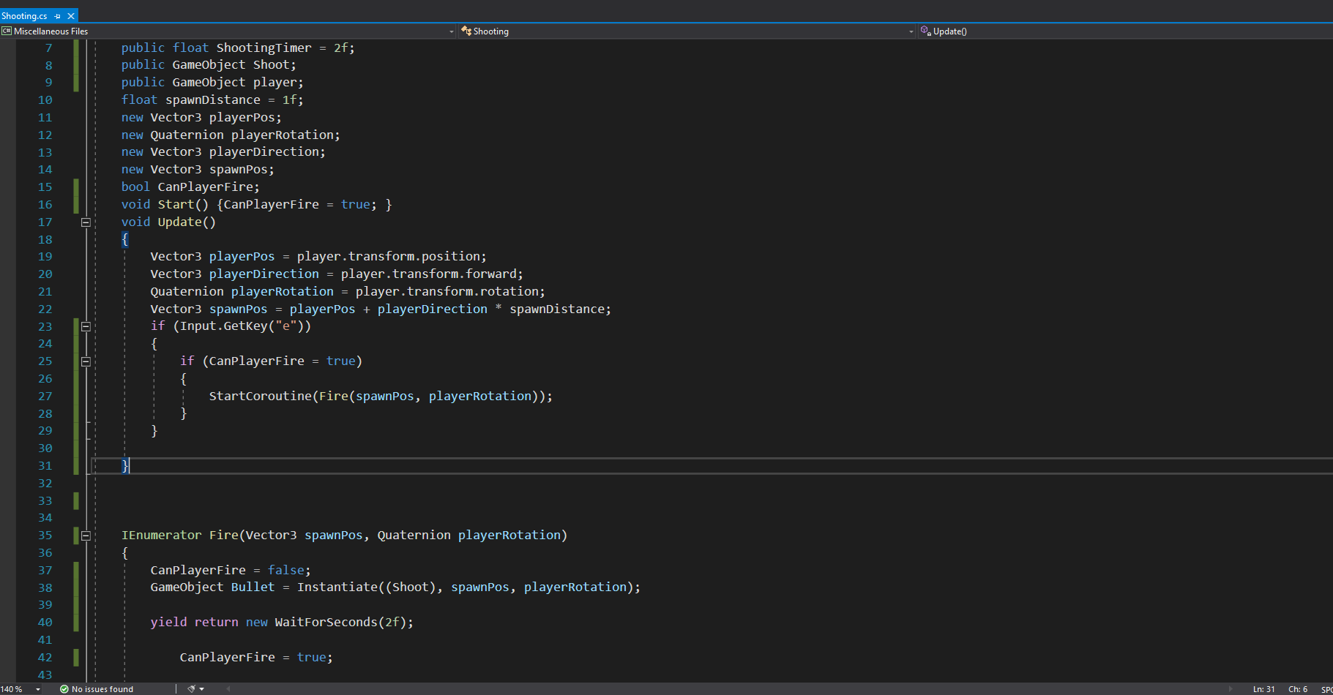Collapse the CanPlayerFire if block
Screen dimensions: 1333x695
[x=86, y=361]
